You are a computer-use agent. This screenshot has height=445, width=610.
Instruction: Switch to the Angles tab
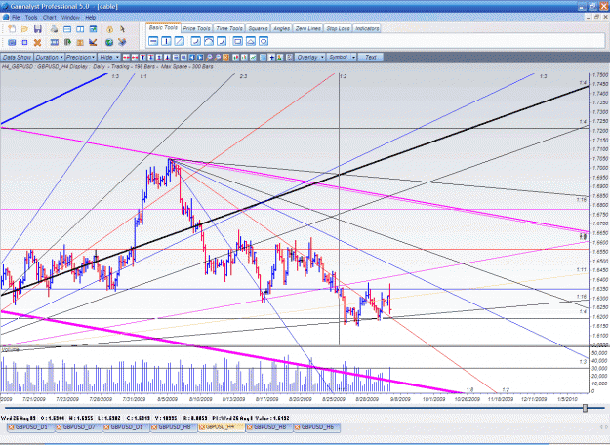click(281, 28)
